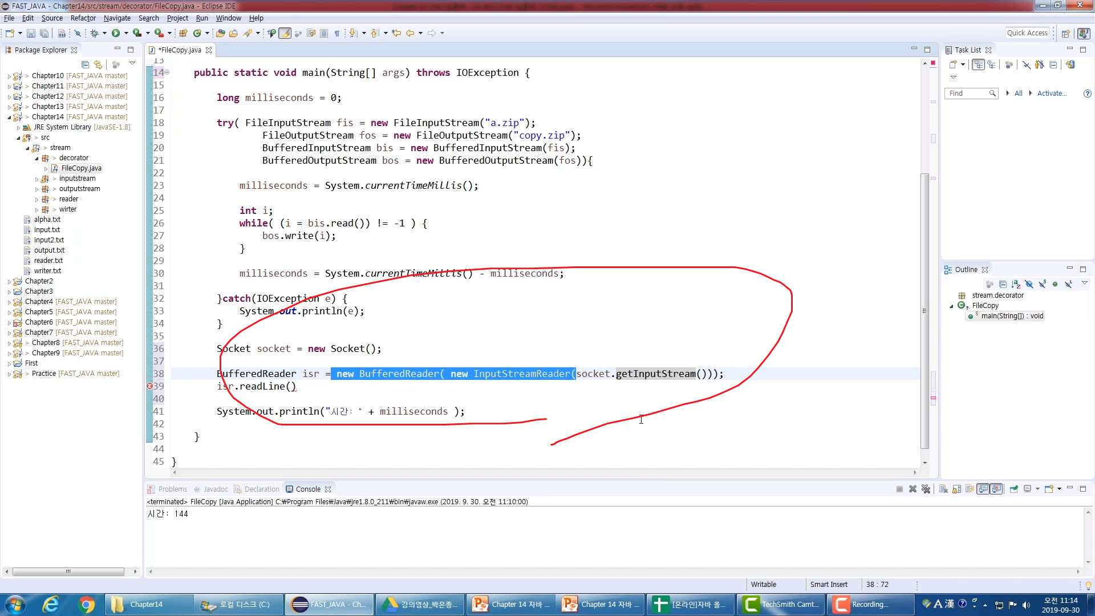Collapse the decorator package node

click(x=36, y=158)
